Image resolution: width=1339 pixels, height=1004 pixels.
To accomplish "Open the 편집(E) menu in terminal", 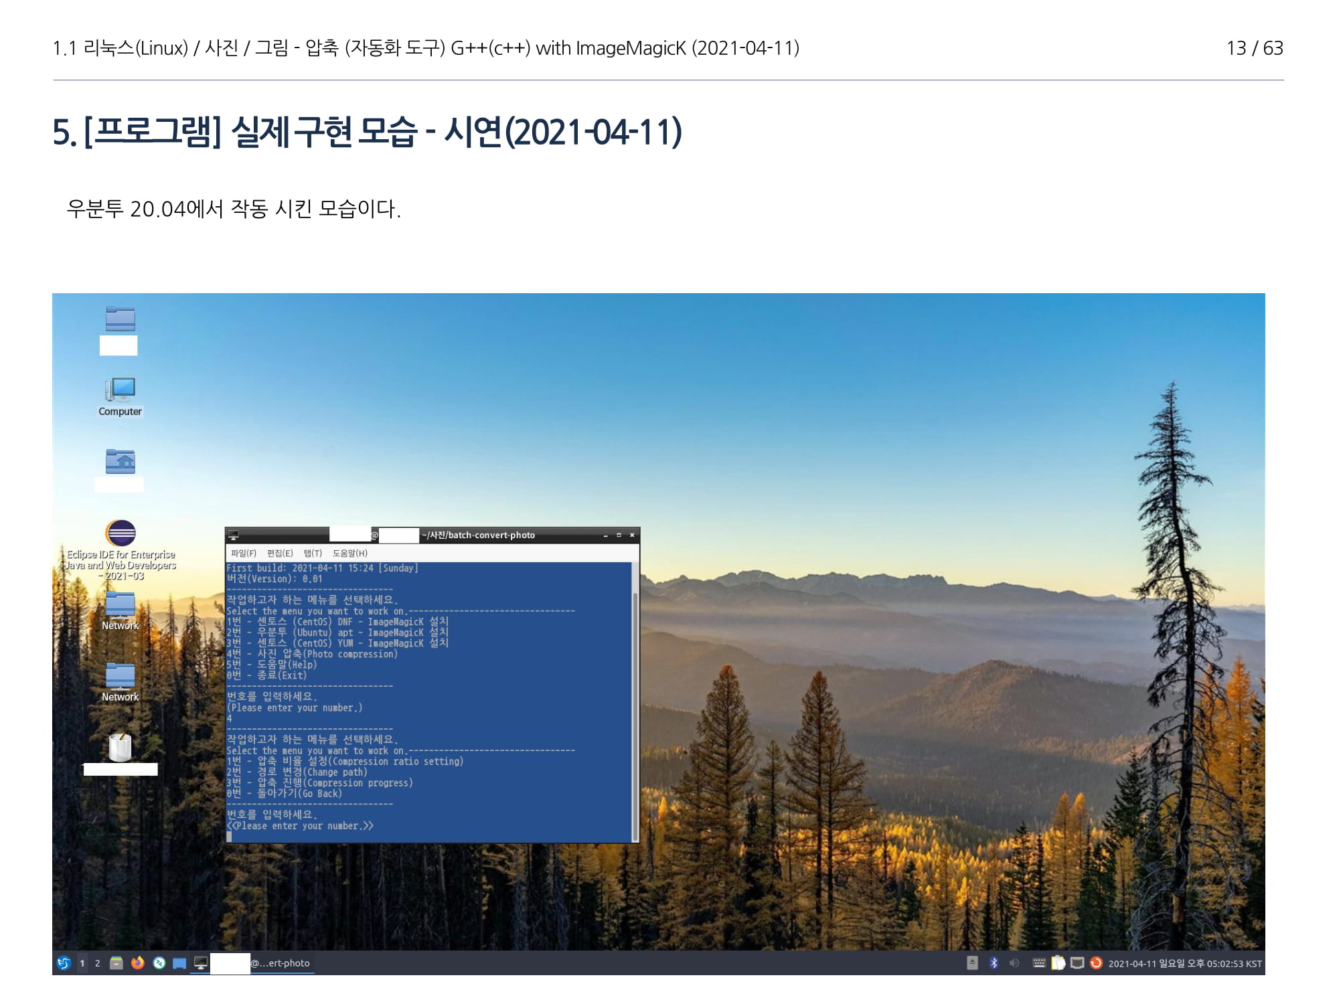I will 280,553.
